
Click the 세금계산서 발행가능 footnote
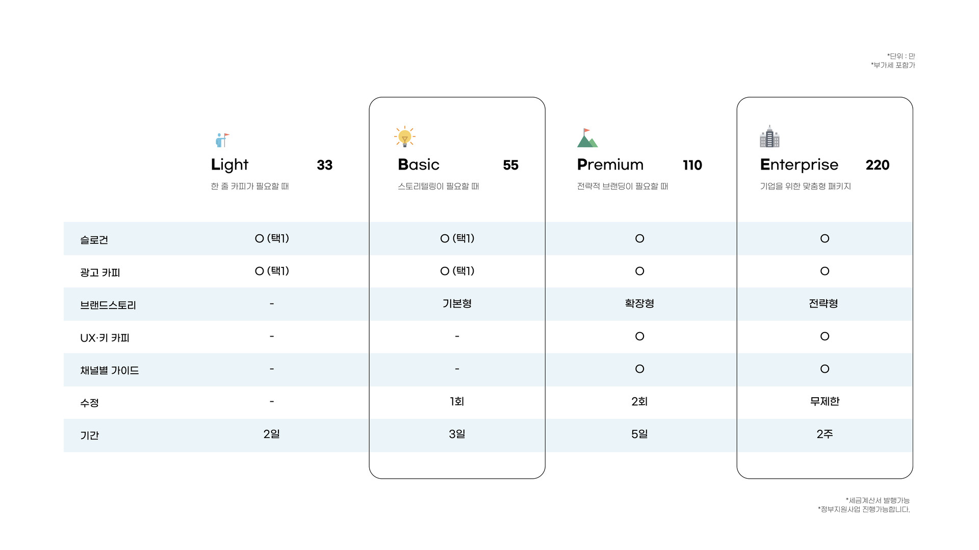877,500
